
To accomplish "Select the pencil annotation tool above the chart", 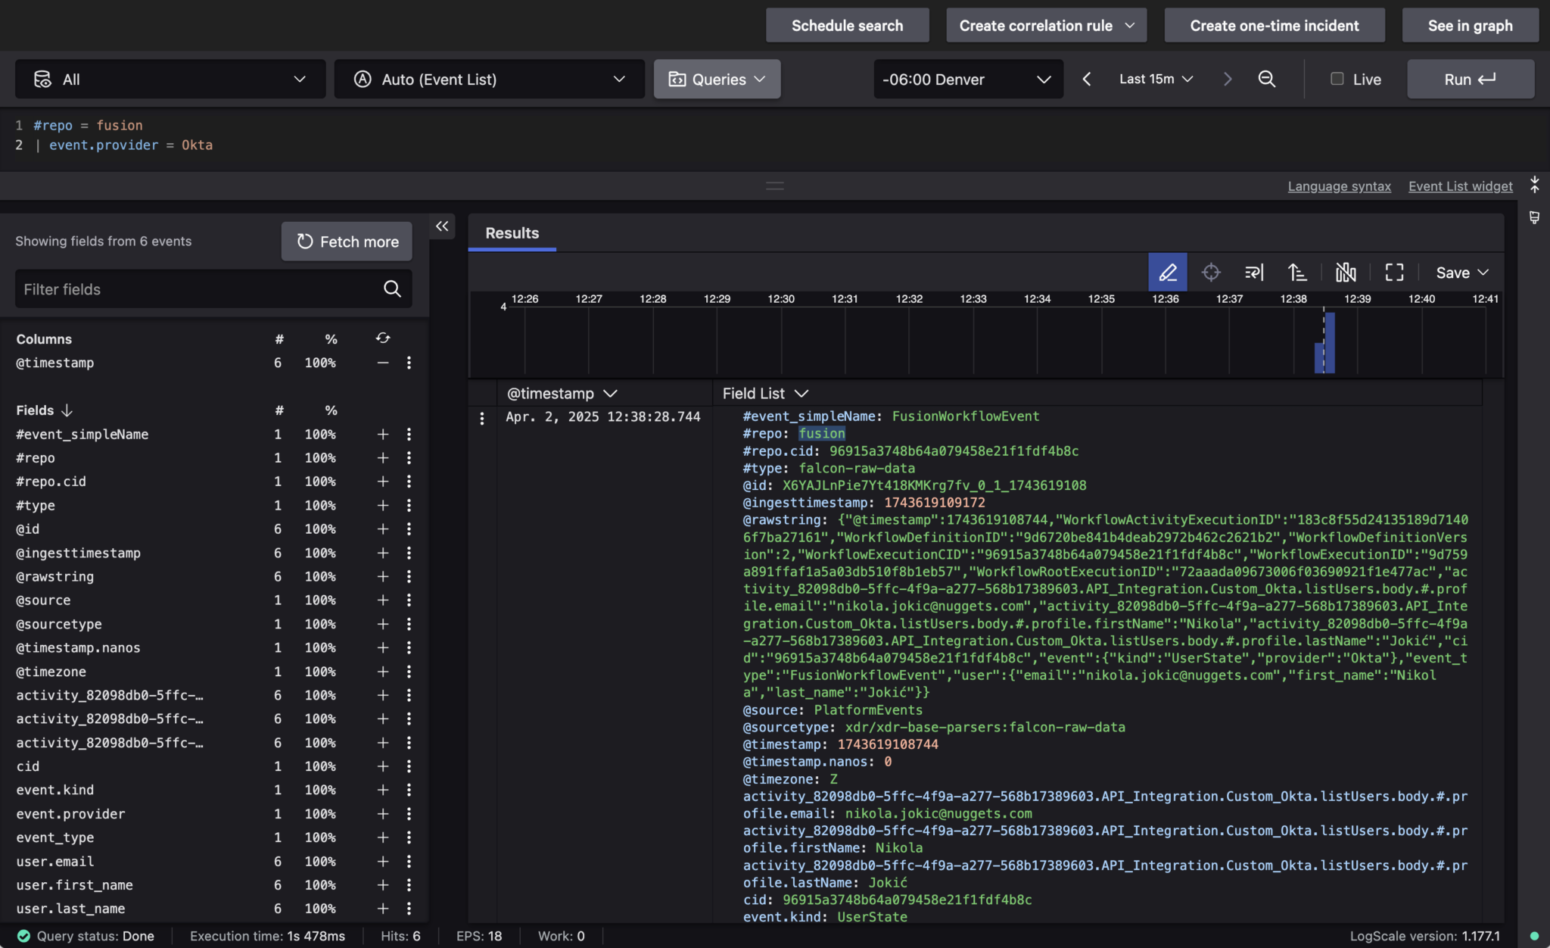I will [1167, 272].
